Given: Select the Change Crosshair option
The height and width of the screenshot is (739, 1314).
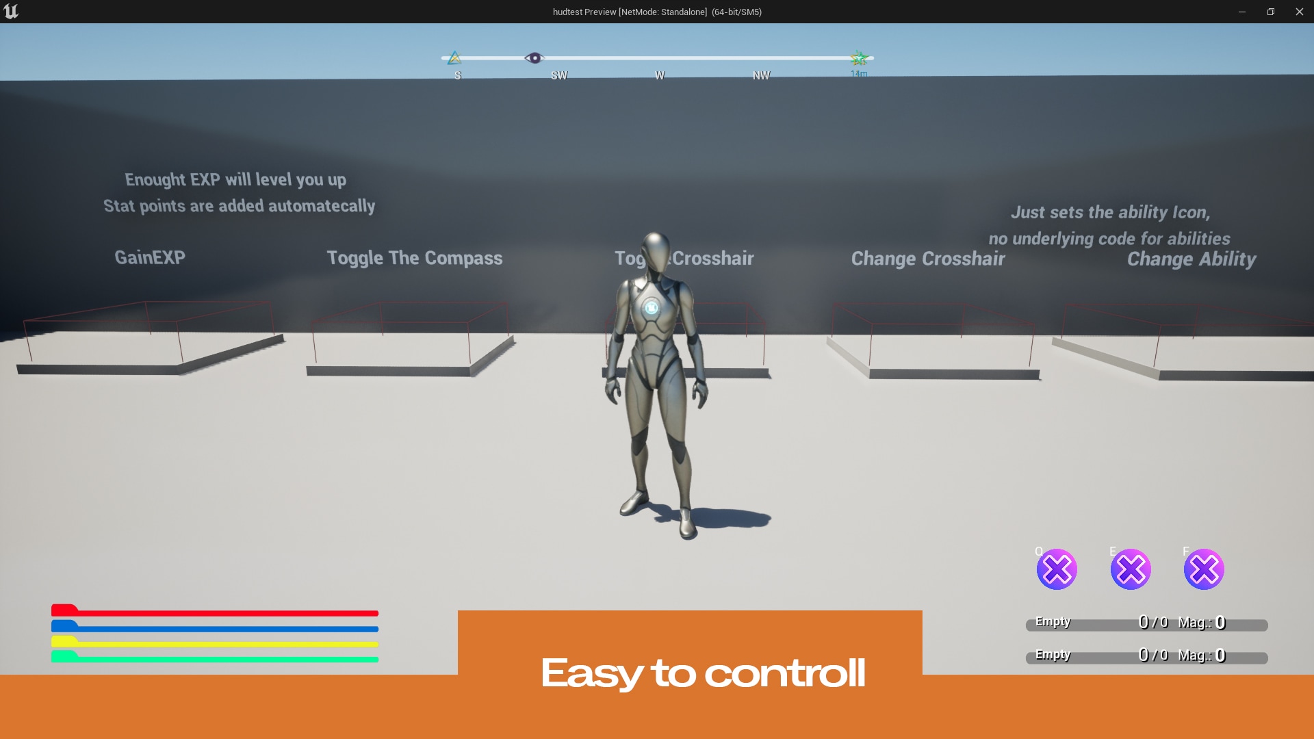Looking at the screenshot, I should [x=928, y=258].
